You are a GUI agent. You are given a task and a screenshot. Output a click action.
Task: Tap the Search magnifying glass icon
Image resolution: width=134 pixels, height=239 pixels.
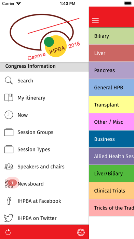coord(9,80)
